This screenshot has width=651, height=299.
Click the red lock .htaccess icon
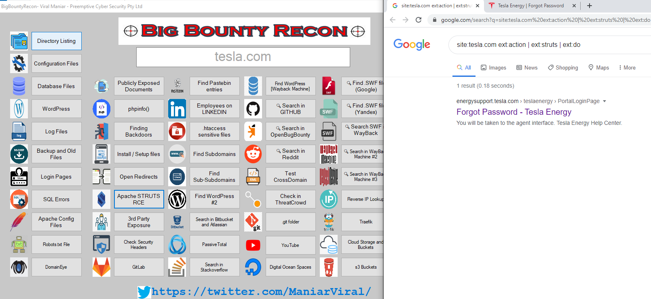[177, 131]
